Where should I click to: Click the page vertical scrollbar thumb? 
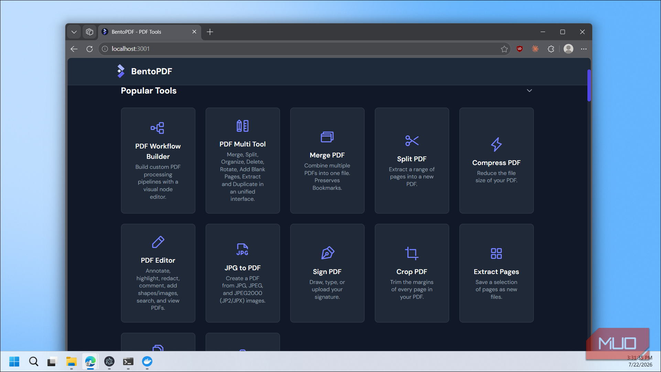(589, 85)
